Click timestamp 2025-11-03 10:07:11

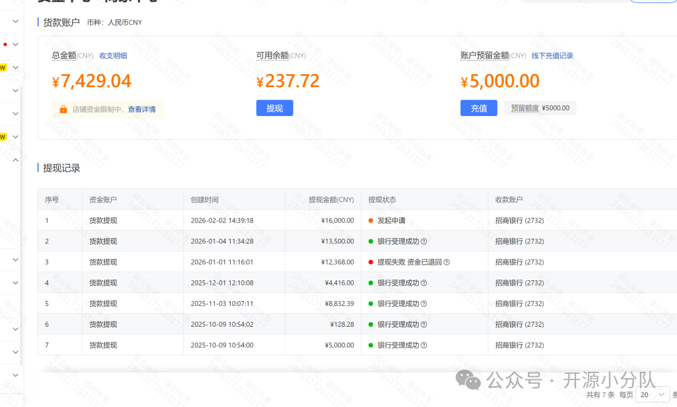222,304
